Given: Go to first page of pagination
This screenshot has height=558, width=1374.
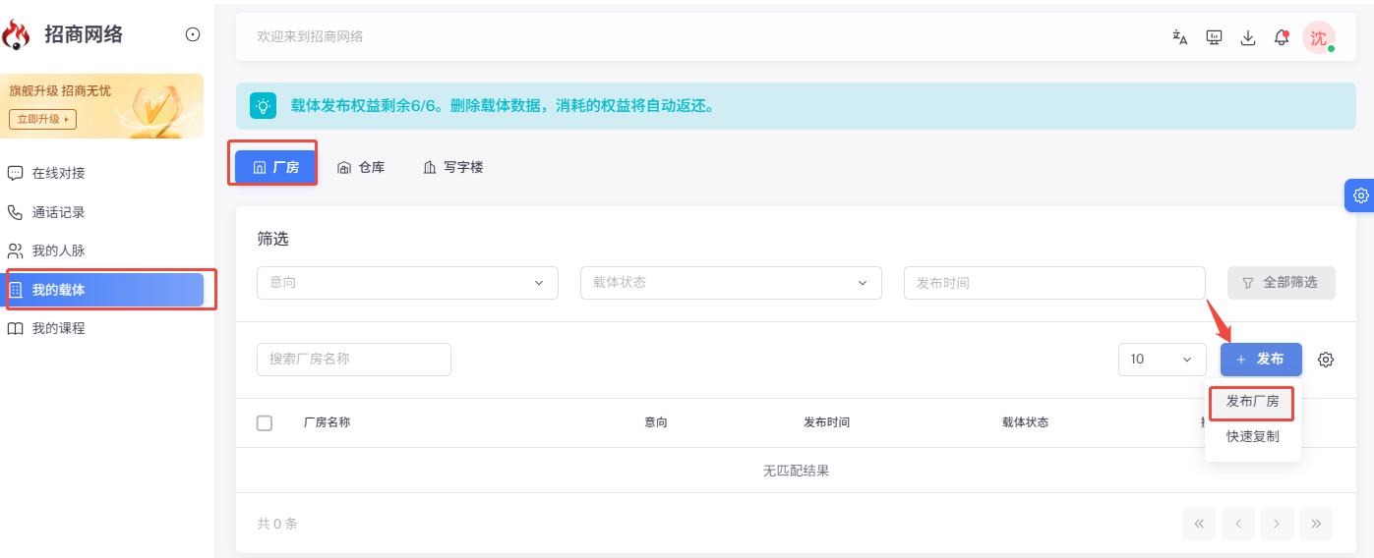Looking at the screenshot, I should [1198, 524].
